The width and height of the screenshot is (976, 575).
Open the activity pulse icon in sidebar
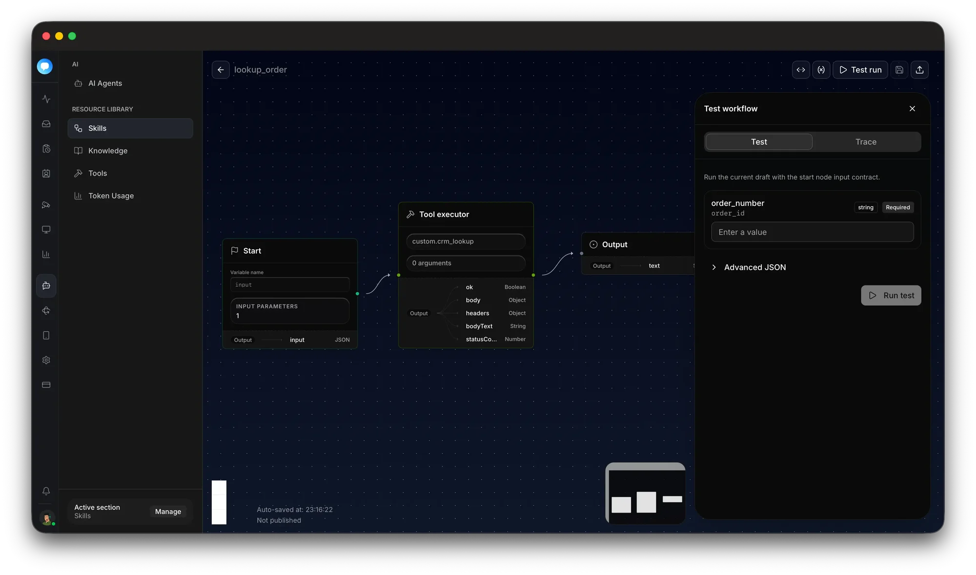(46, 99)
